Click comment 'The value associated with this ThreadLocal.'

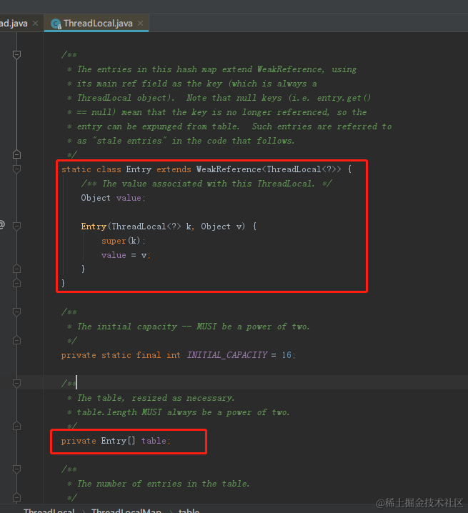(208, 184)
